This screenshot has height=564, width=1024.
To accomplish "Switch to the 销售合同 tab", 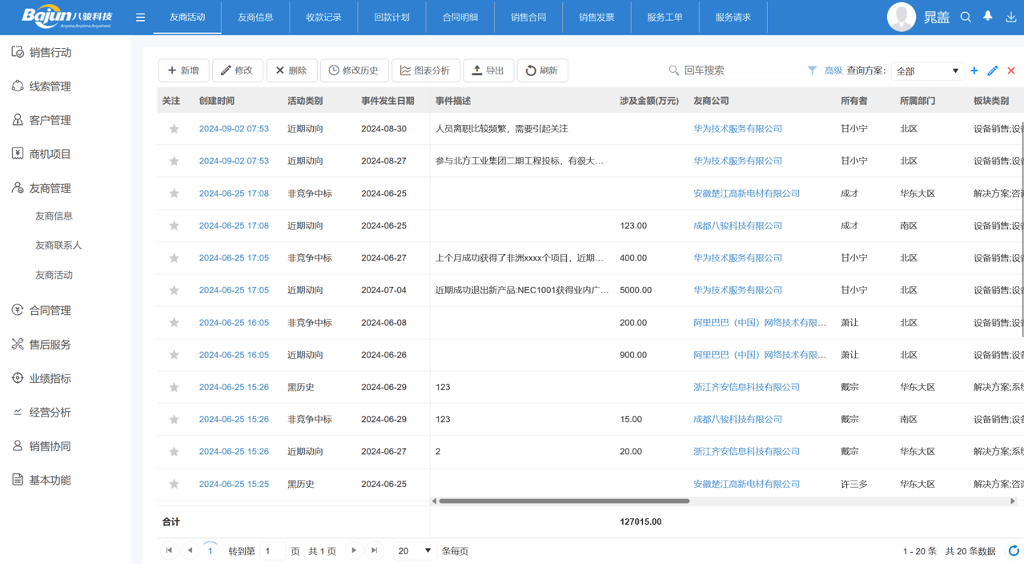I will click(528, 16).
